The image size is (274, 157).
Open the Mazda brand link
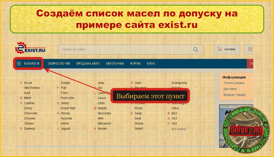(x=102, y=108)
